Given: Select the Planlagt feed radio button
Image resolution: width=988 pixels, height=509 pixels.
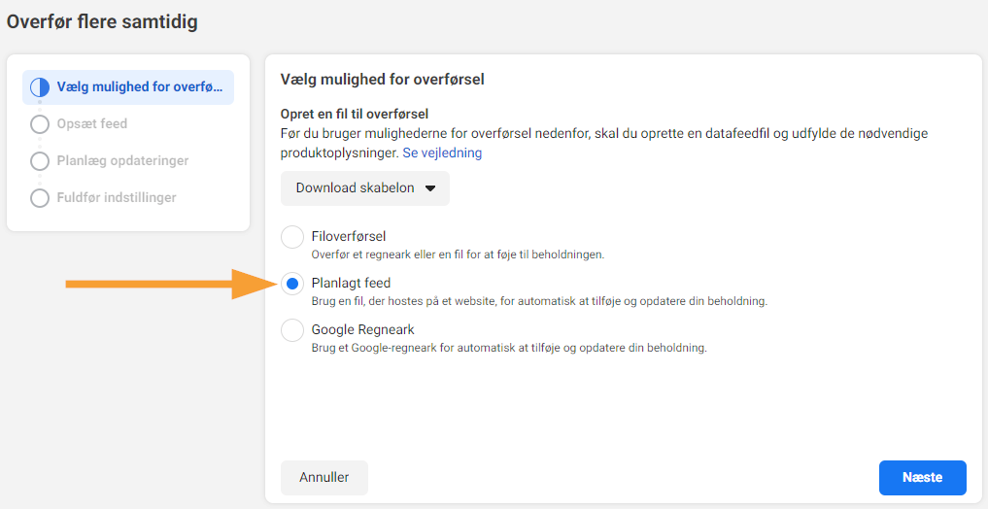Looking at the screenshot, I should coord(292,284).
